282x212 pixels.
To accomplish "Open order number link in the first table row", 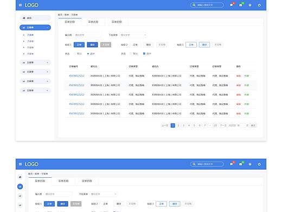I will [76, 76].
